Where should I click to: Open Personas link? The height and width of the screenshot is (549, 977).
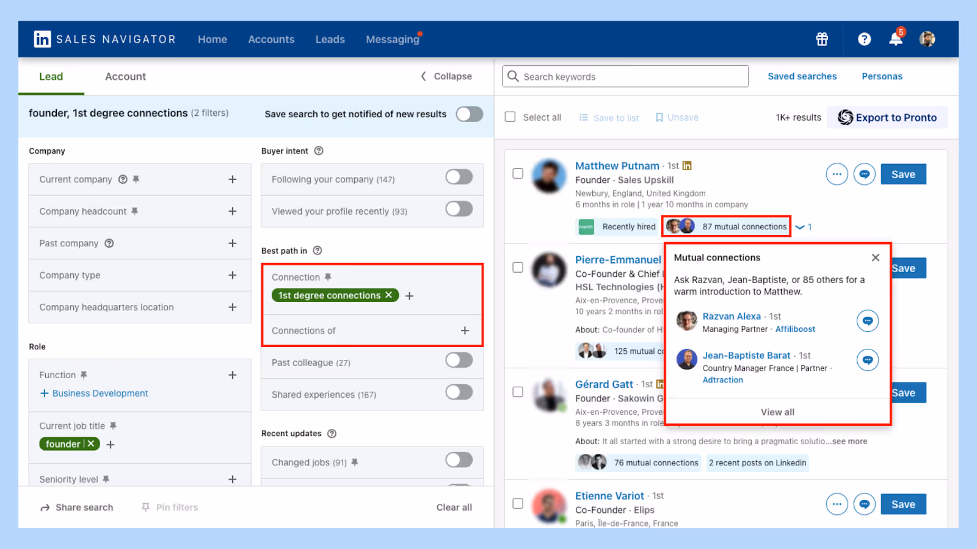coord(882,76)
